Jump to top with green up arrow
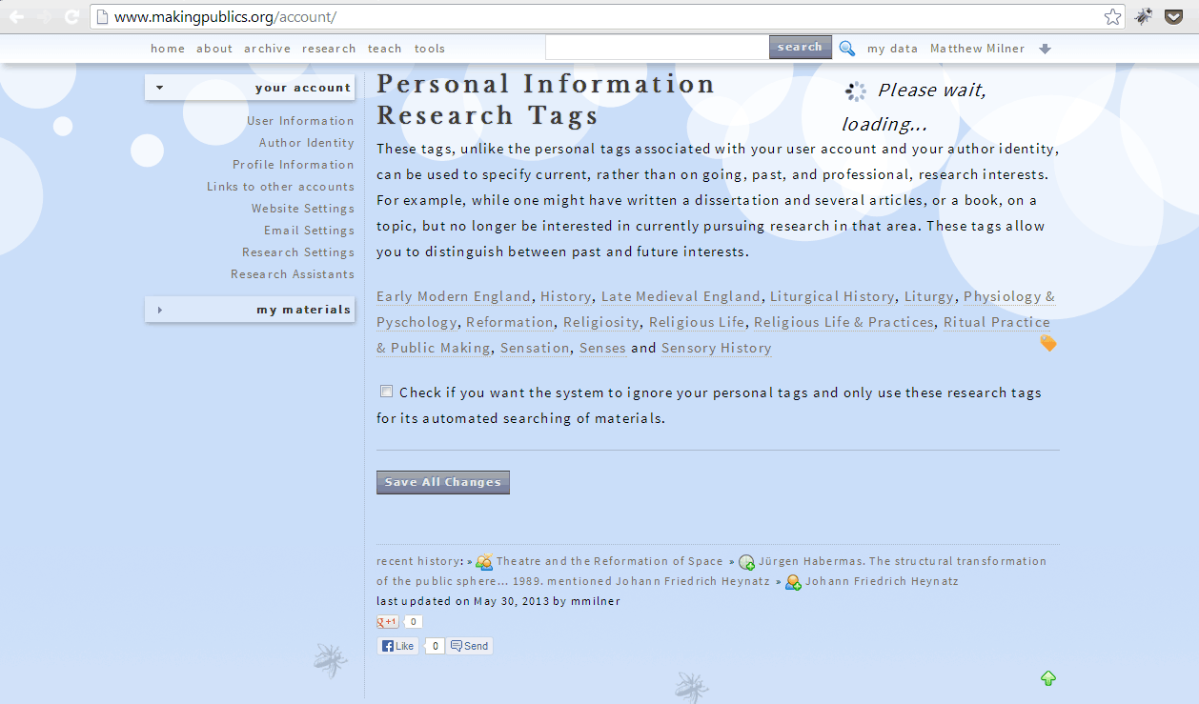 coord(1048,678)
